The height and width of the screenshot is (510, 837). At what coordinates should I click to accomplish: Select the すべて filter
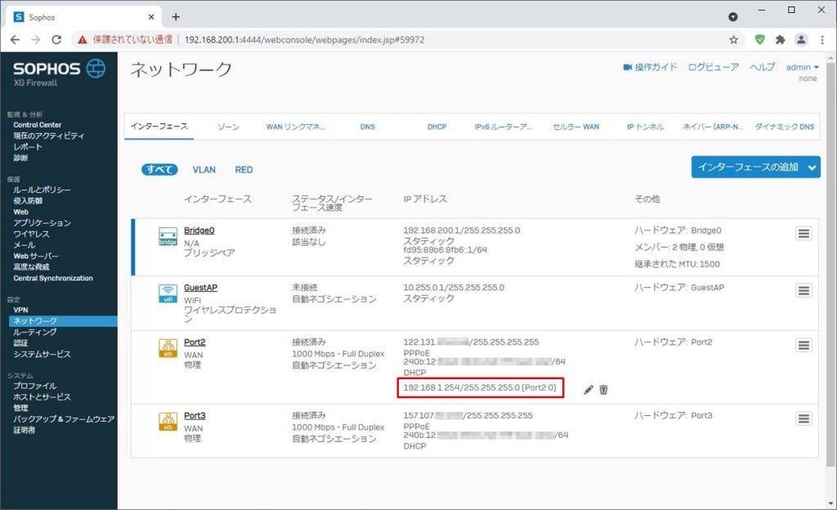click(159, 170)
